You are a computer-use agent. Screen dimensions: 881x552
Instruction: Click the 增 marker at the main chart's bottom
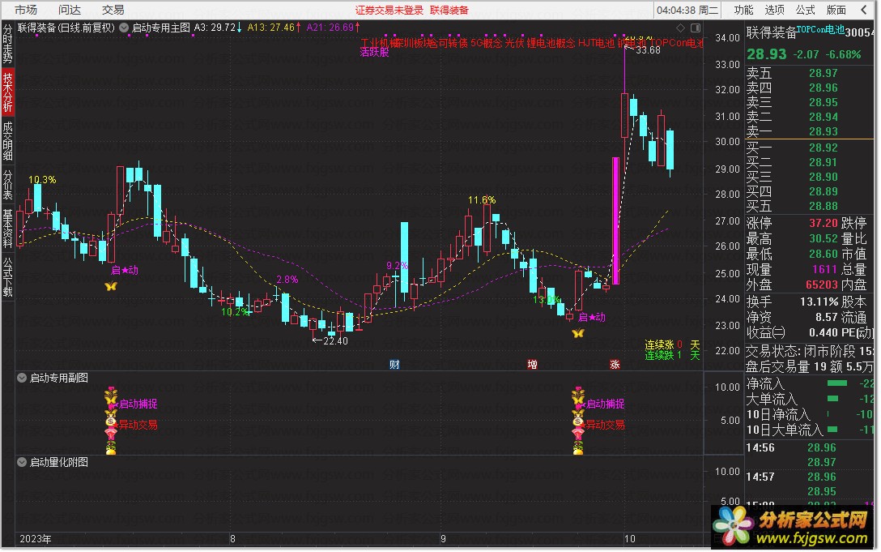532,364
